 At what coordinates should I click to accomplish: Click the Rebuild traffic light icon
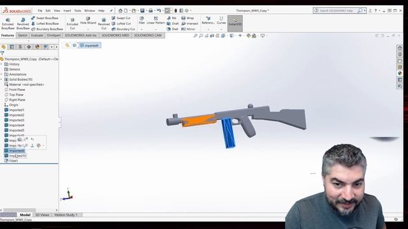pos(176,11)
